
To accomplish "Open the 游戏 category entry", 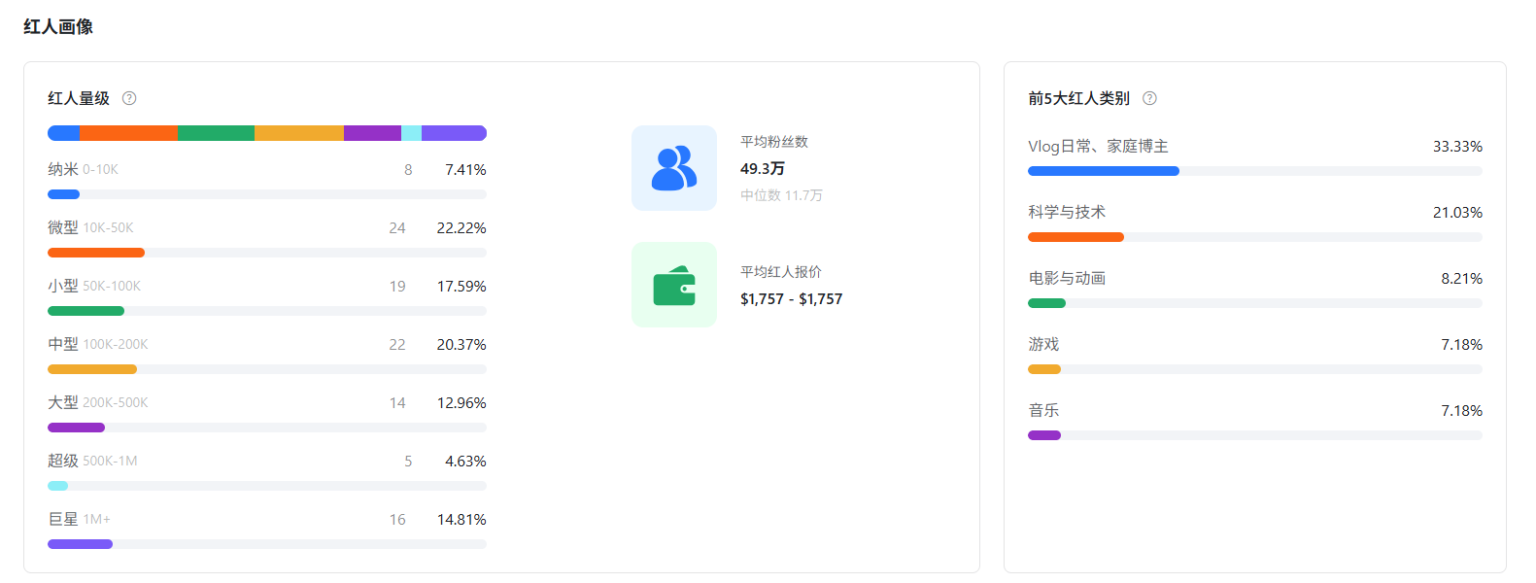I will point(1043,345).
